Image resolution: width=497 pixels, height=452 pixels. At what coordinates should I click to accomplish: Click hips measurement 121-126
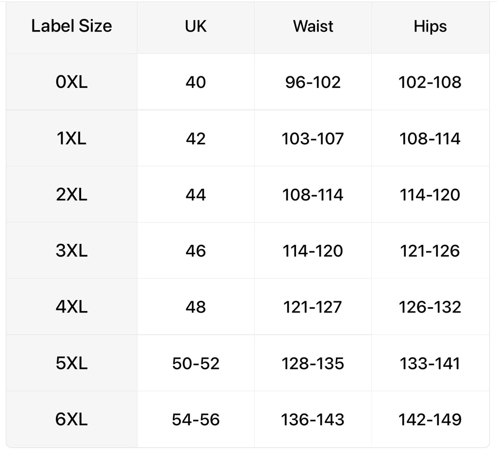[430, 251]
